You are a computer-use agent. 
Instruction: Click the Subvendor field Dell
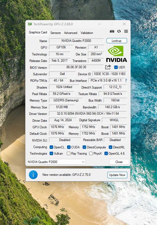(x=62, y=74)
